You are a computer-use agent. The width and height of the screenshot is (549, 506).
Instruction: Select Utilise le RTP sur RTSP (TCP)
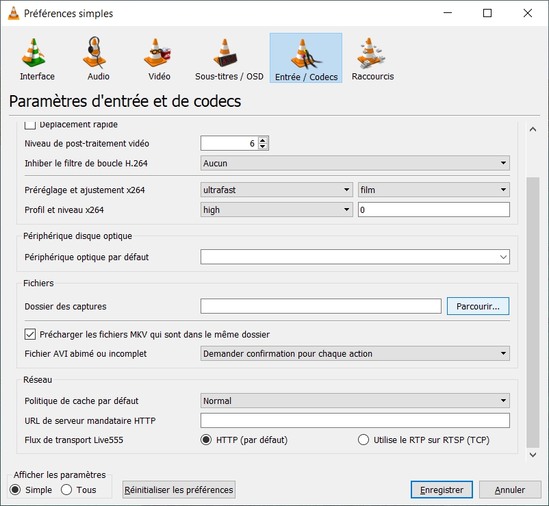pyautogui.click(x=363, y=440)
